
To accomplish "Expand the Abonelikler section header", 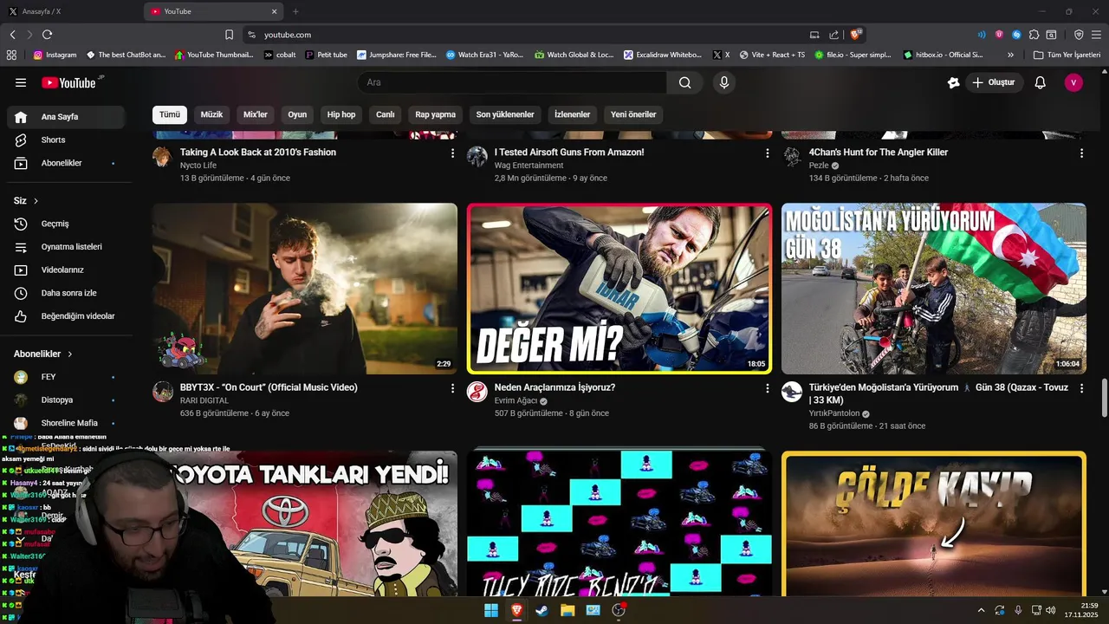I will 43,354.
